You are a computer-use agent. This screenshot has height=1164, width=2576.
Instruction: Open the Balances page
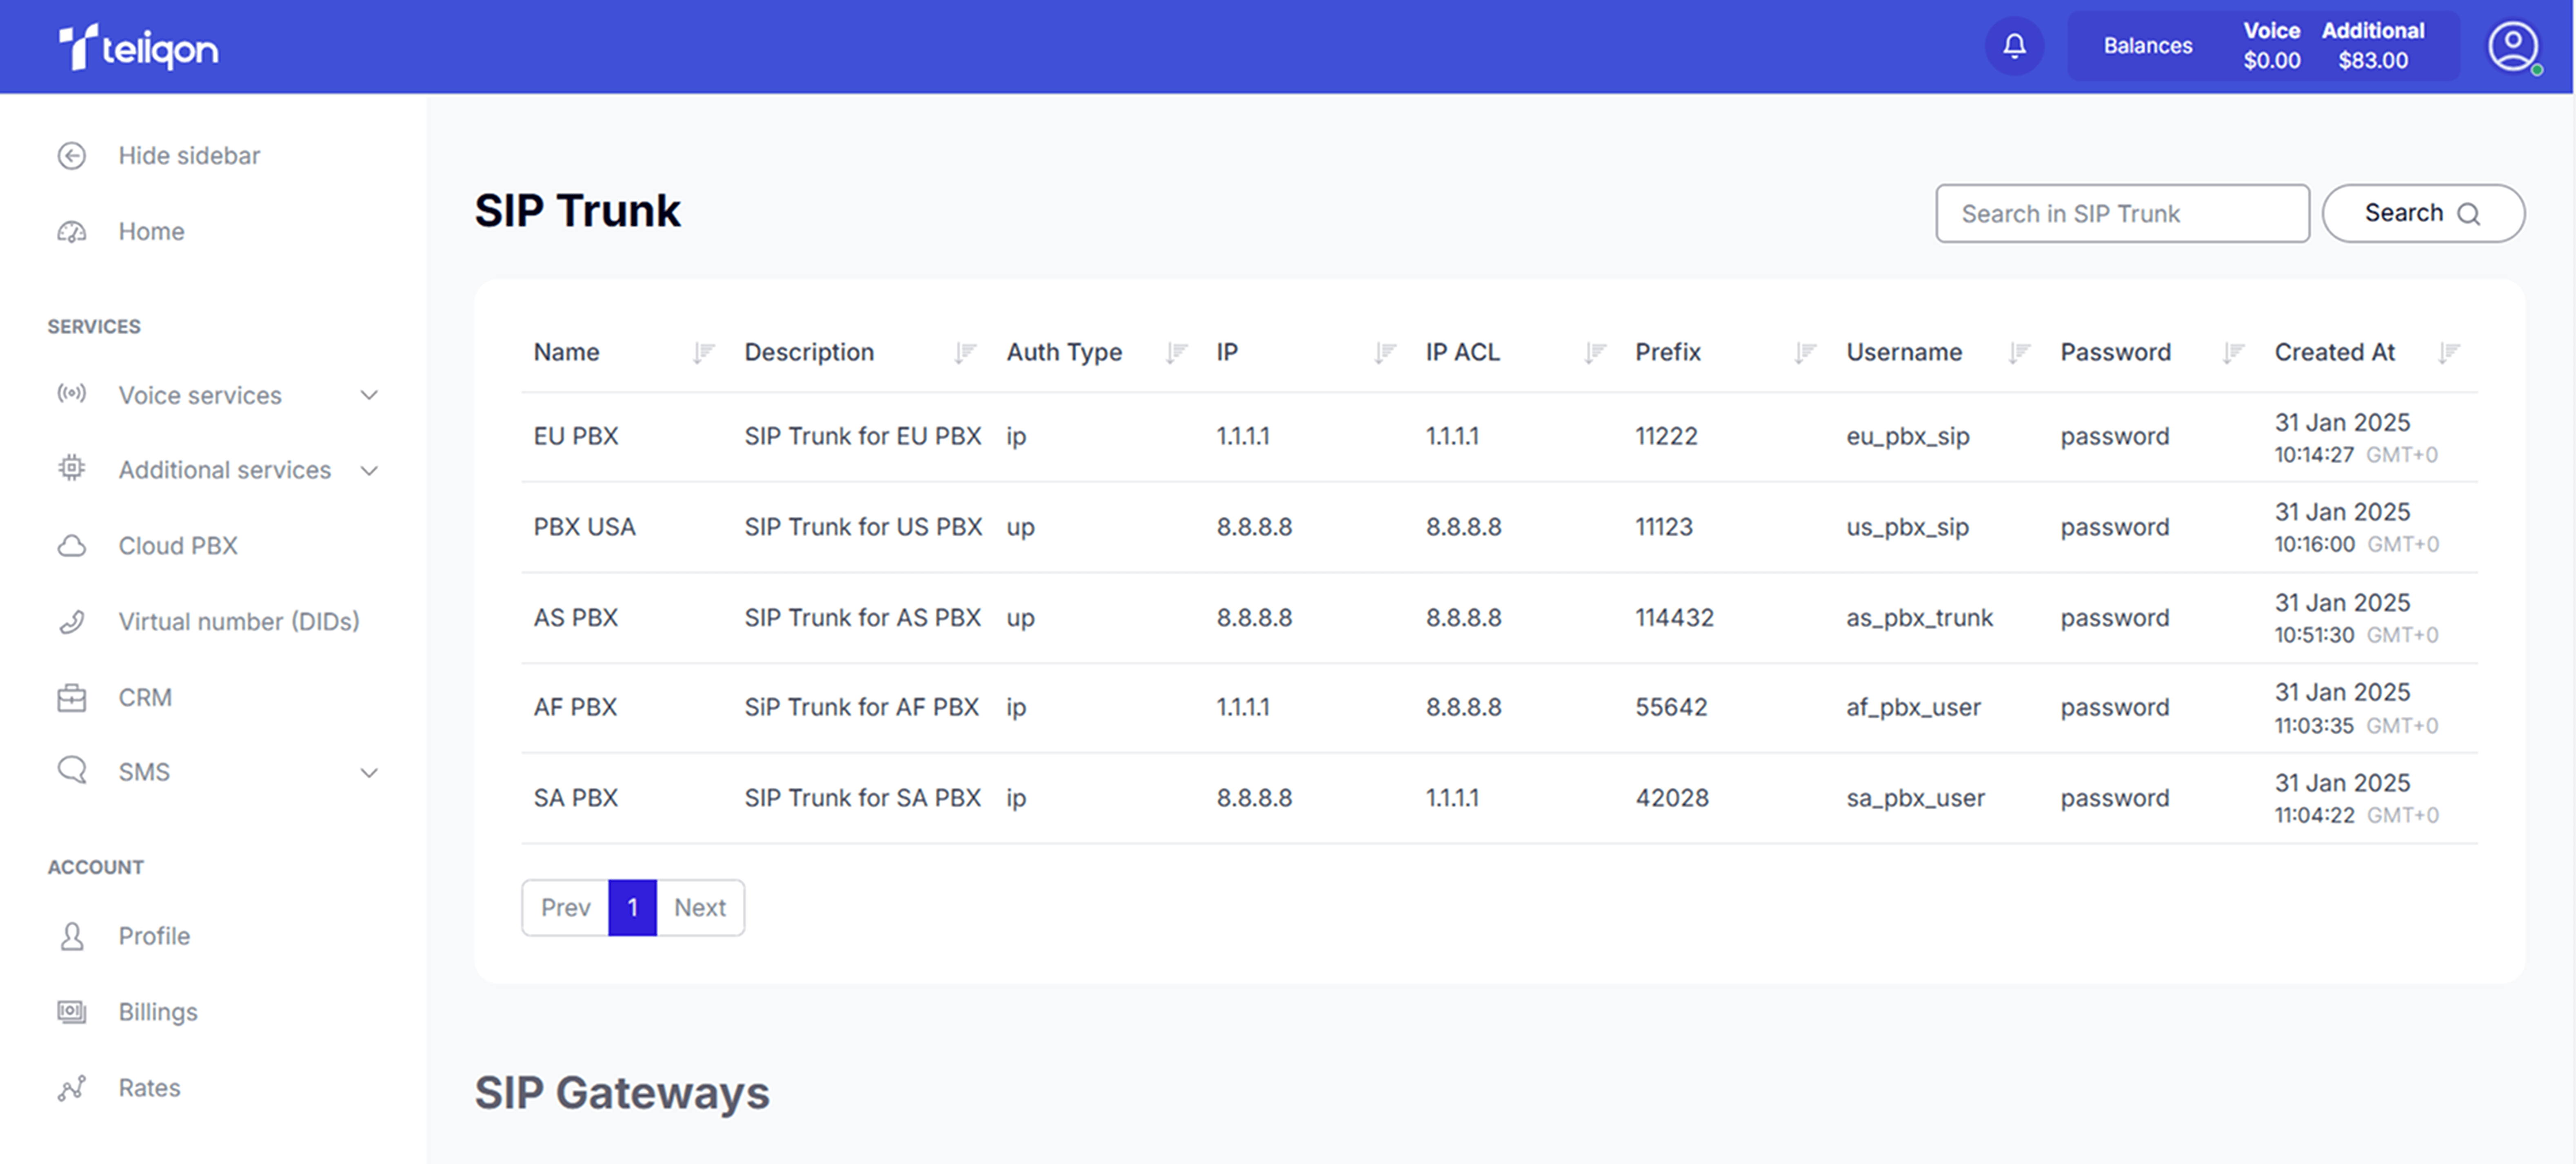coord(2147,45)
